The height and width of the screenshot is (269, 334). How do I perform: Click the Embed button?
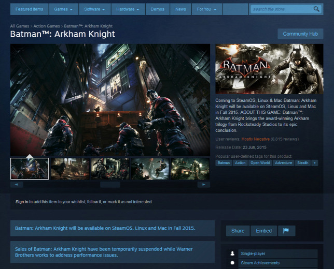(x=263, y=231)
